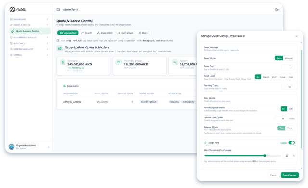Open the Department tab
This screenshot has width=308, height=188.
105,33
